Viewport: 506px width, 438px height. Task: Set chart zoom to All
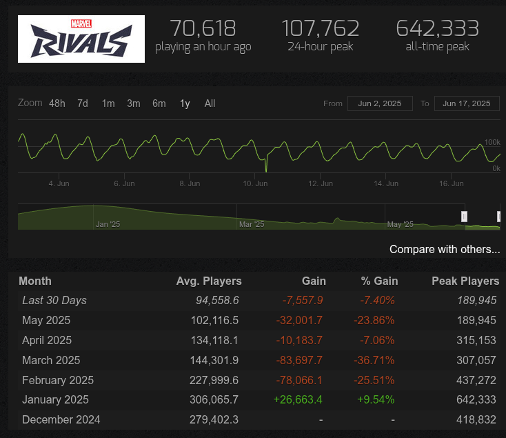point(210,103)
